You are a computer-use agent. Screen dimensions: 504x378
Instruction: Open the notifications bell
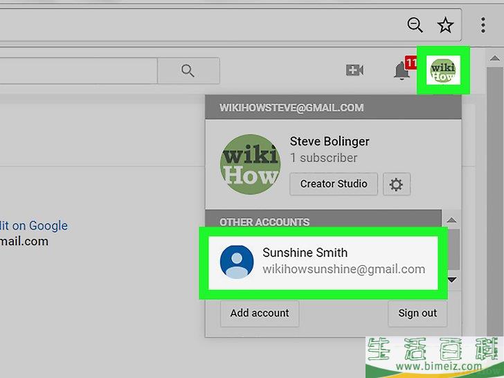pyautogui.click(x=402, y=70)
